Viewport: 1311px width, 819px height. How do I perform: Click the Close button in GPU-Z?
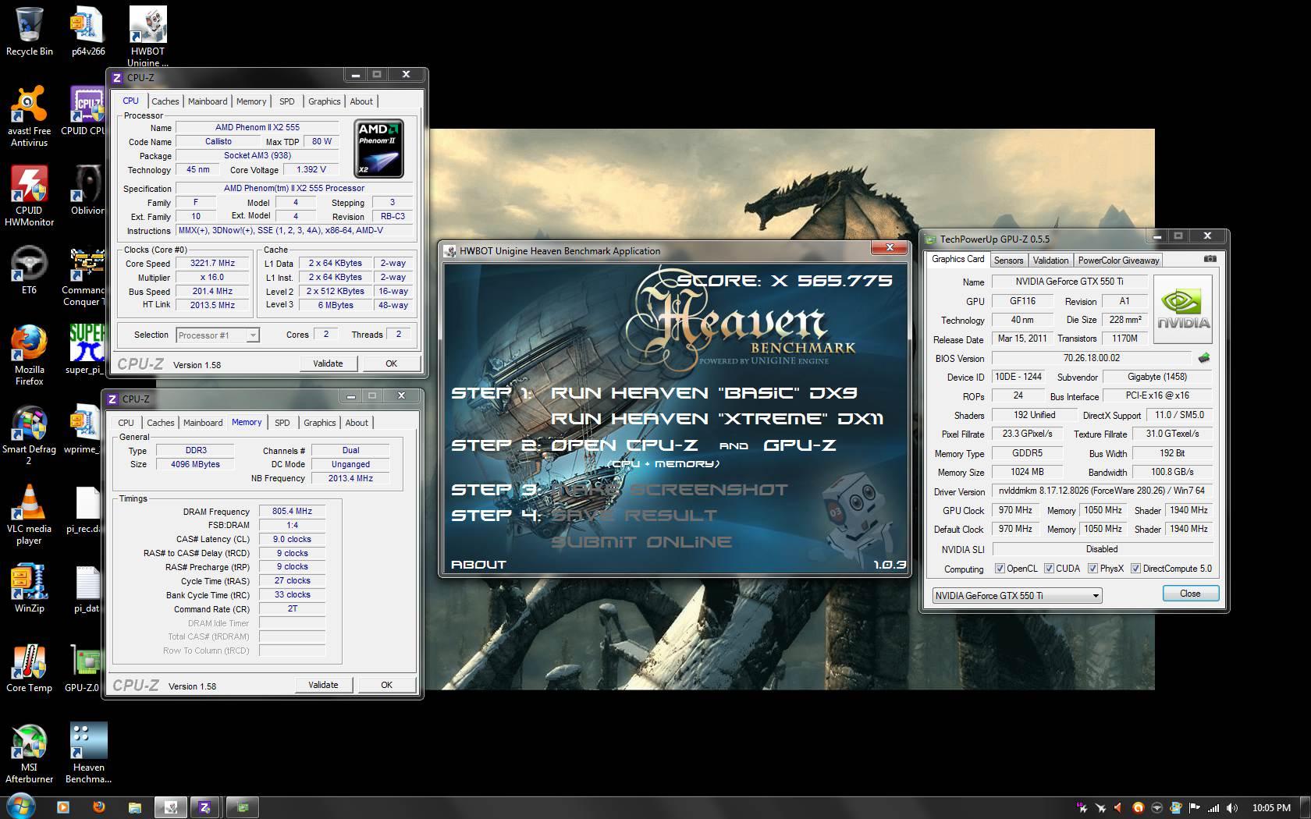point(1190,594)
